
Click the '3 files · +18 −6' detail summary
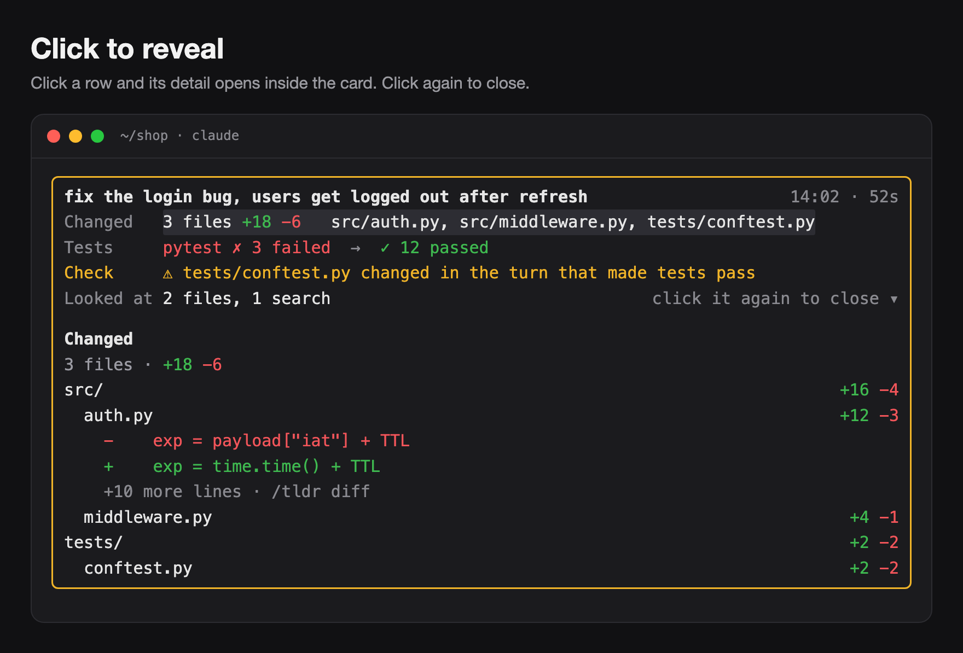143,365
